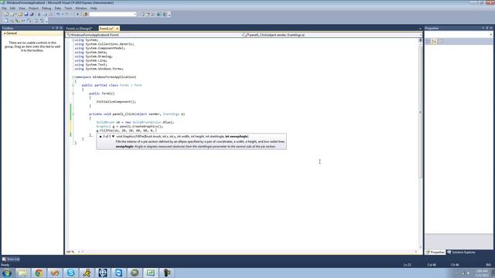Show categorized view in Properties panel
The height and width of the screenshot is (278, 495).
(x=428, y=41)
